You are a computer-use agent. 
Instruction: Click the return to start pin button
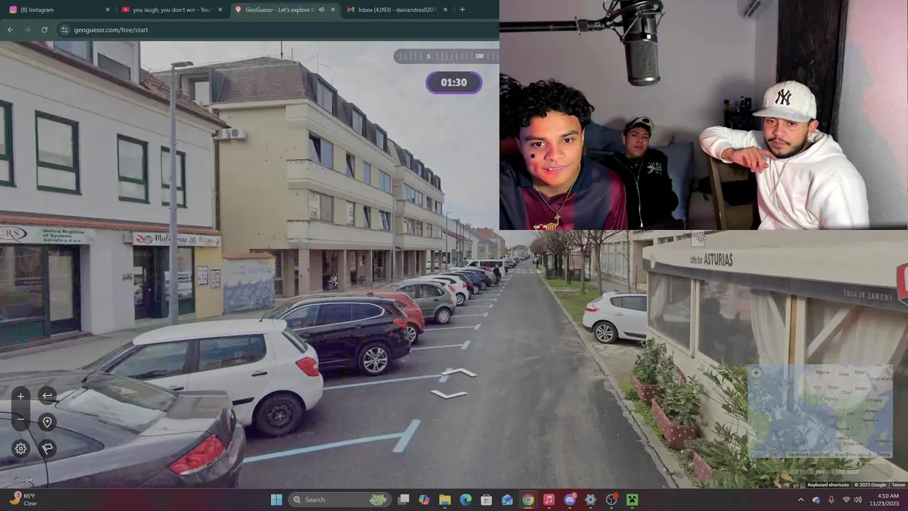click(x=47, y=422)
